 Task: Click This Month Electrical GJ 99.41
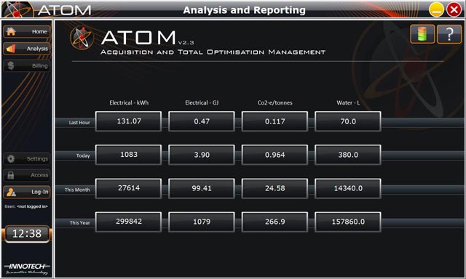pyautogui.click(x=202, y=188)
